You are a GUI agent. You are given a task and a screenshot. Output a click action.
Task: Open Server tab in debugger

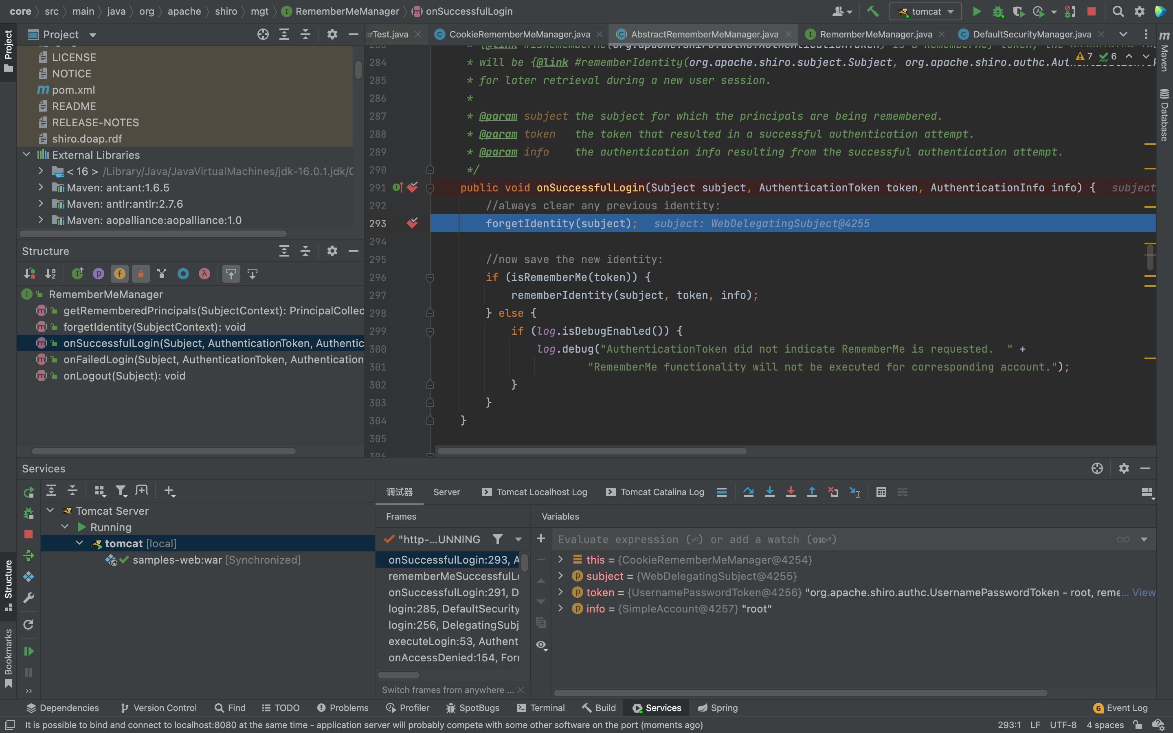point(446,492)
